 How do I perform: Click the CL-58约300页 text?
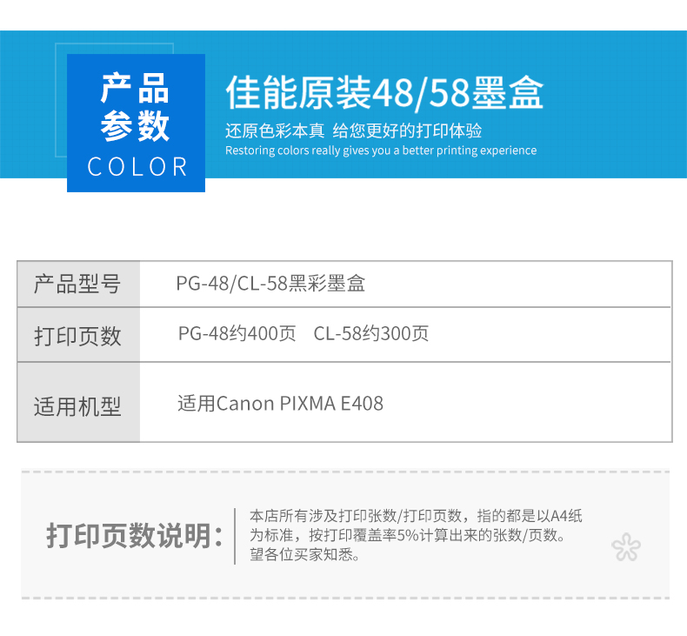(x=371, y=334)
